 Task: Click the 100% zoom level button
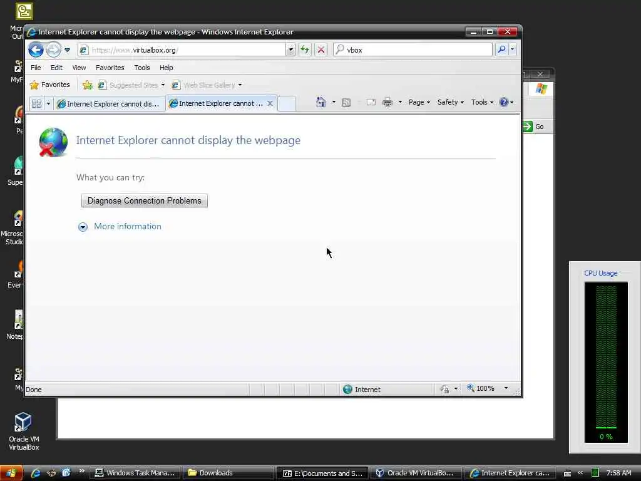(x=481, y=388)
